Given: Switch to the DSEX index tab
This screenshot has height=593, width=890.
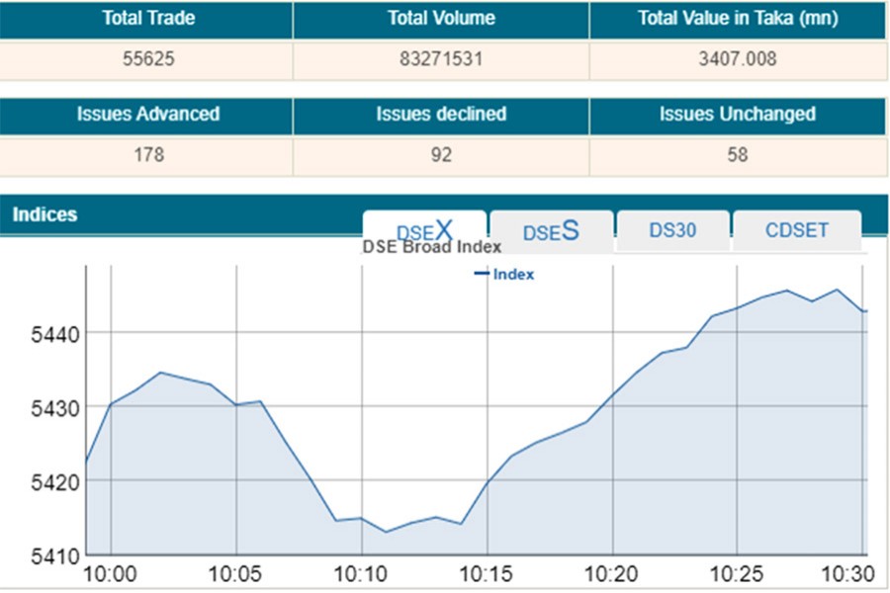Looking at the screenshot, I should [x=424, y=231].
